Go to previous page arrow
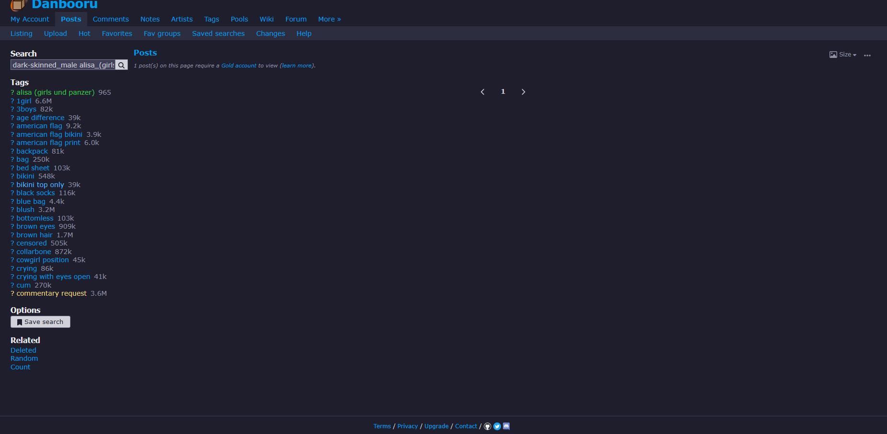Screen dimensions: 887x434 pyautogui.click(x=482, y=92)
